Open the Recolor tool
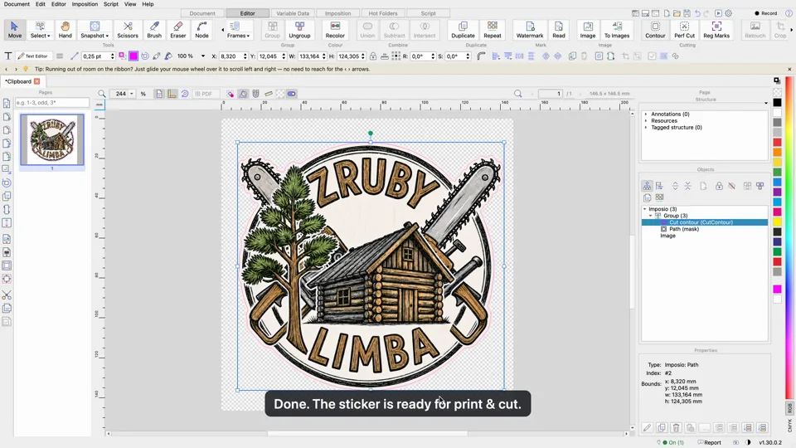This screenshot has height=448, width=796. (335, 30)
